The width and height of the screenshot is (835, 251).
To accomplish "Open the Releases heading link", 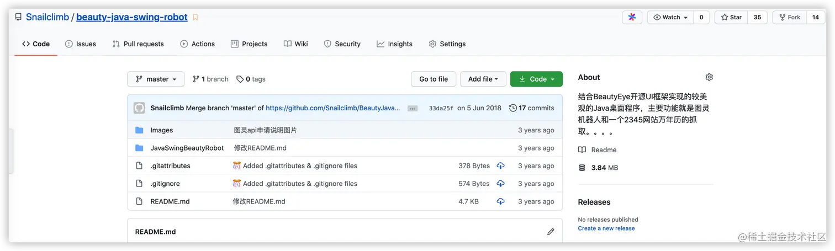I will coord(594,202).
